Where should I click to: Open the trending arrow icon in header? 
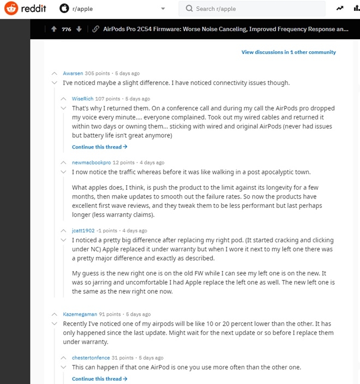click(340, 9)
